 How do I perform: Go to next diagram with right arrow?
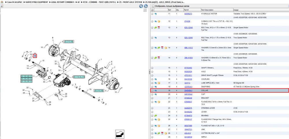pos(146,6)
